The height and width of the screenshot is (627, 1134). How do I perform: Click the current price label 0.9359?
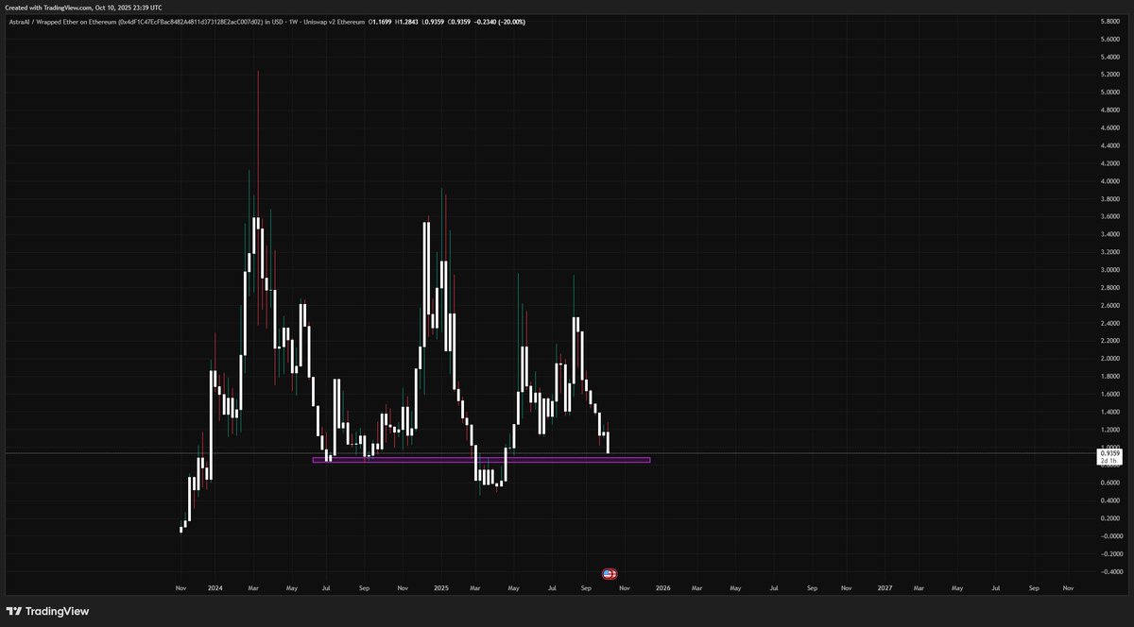1109,454
